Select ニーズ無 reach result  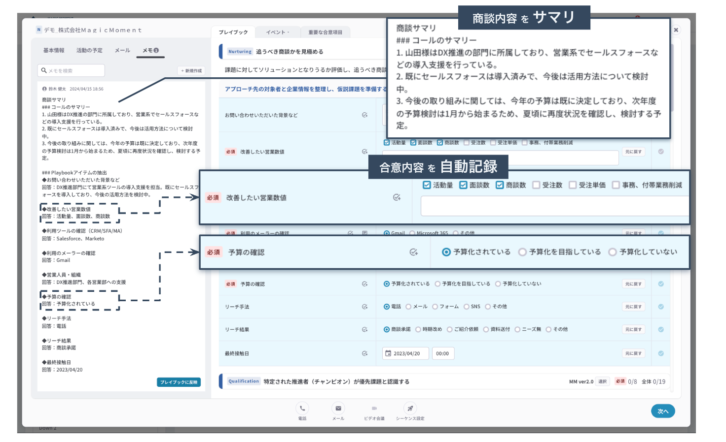[517, 329]
